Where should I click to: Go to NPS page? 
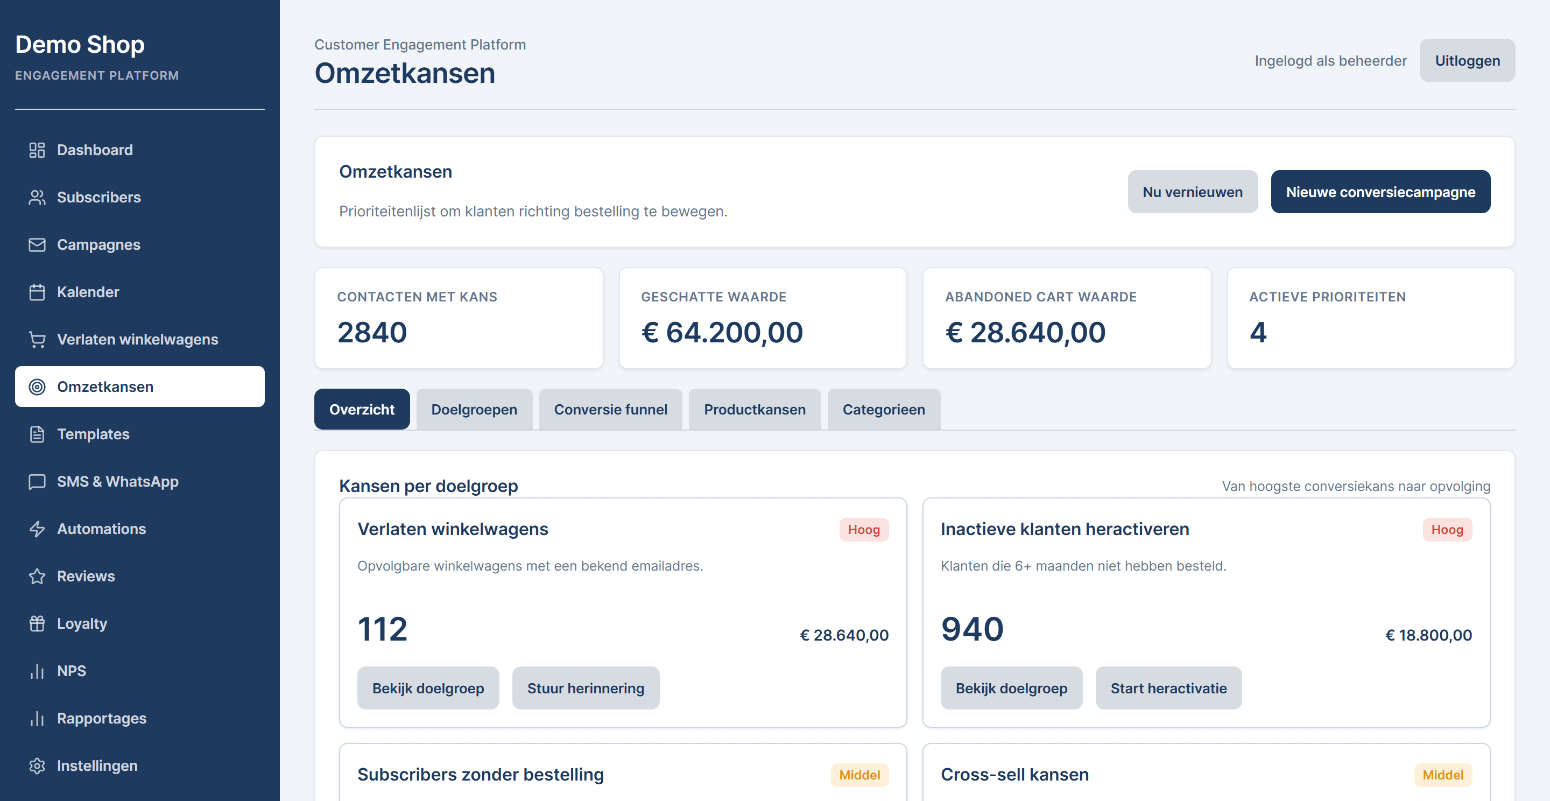click(139, 671)
